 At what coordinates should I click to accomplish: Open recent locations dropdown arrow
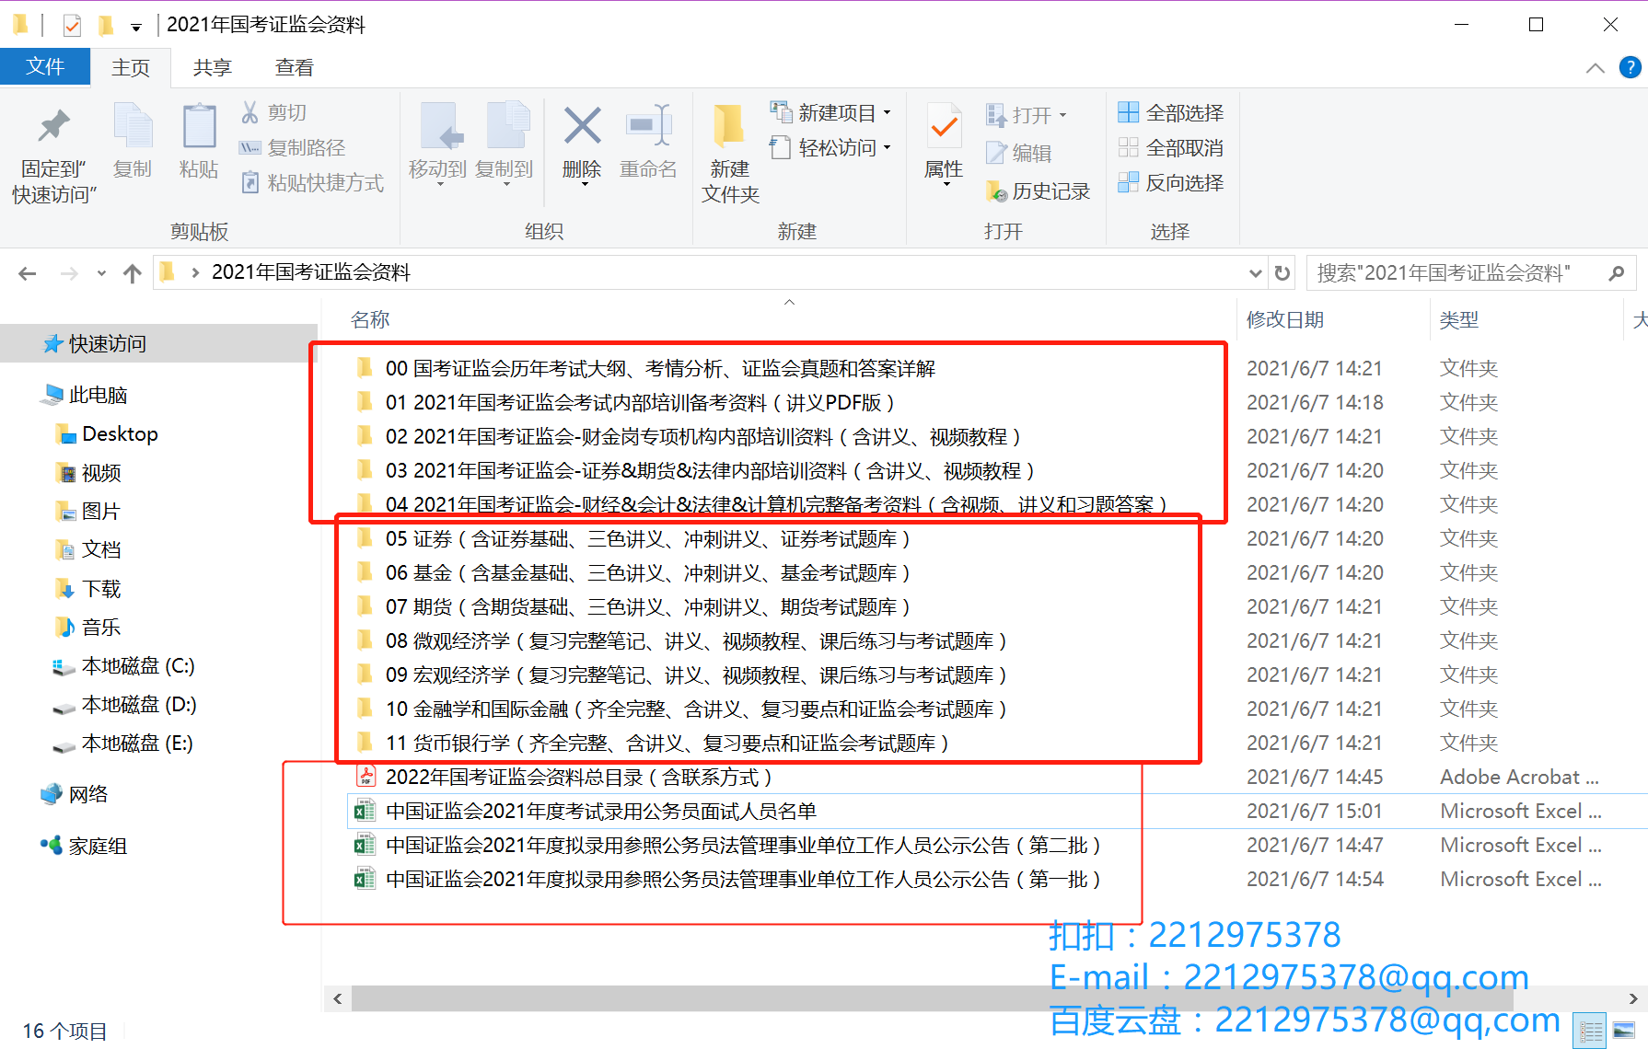[101, 273]
